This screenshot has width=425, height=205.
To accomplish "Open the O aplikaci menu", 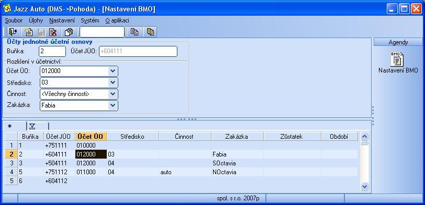I will click(x=117, y=20).
